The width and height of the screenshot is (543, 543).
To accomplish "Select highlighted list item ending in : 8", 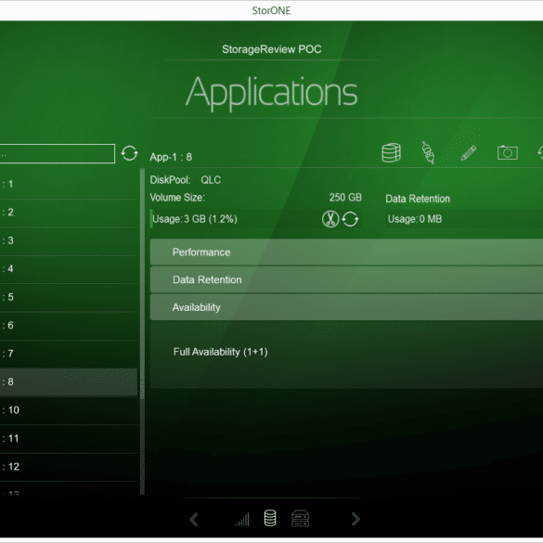I will click(x=69, y=382).
